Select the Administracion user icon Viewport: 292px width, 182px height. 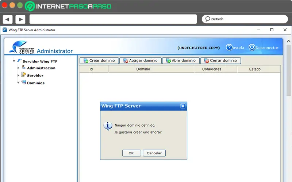tap(23, 67)
